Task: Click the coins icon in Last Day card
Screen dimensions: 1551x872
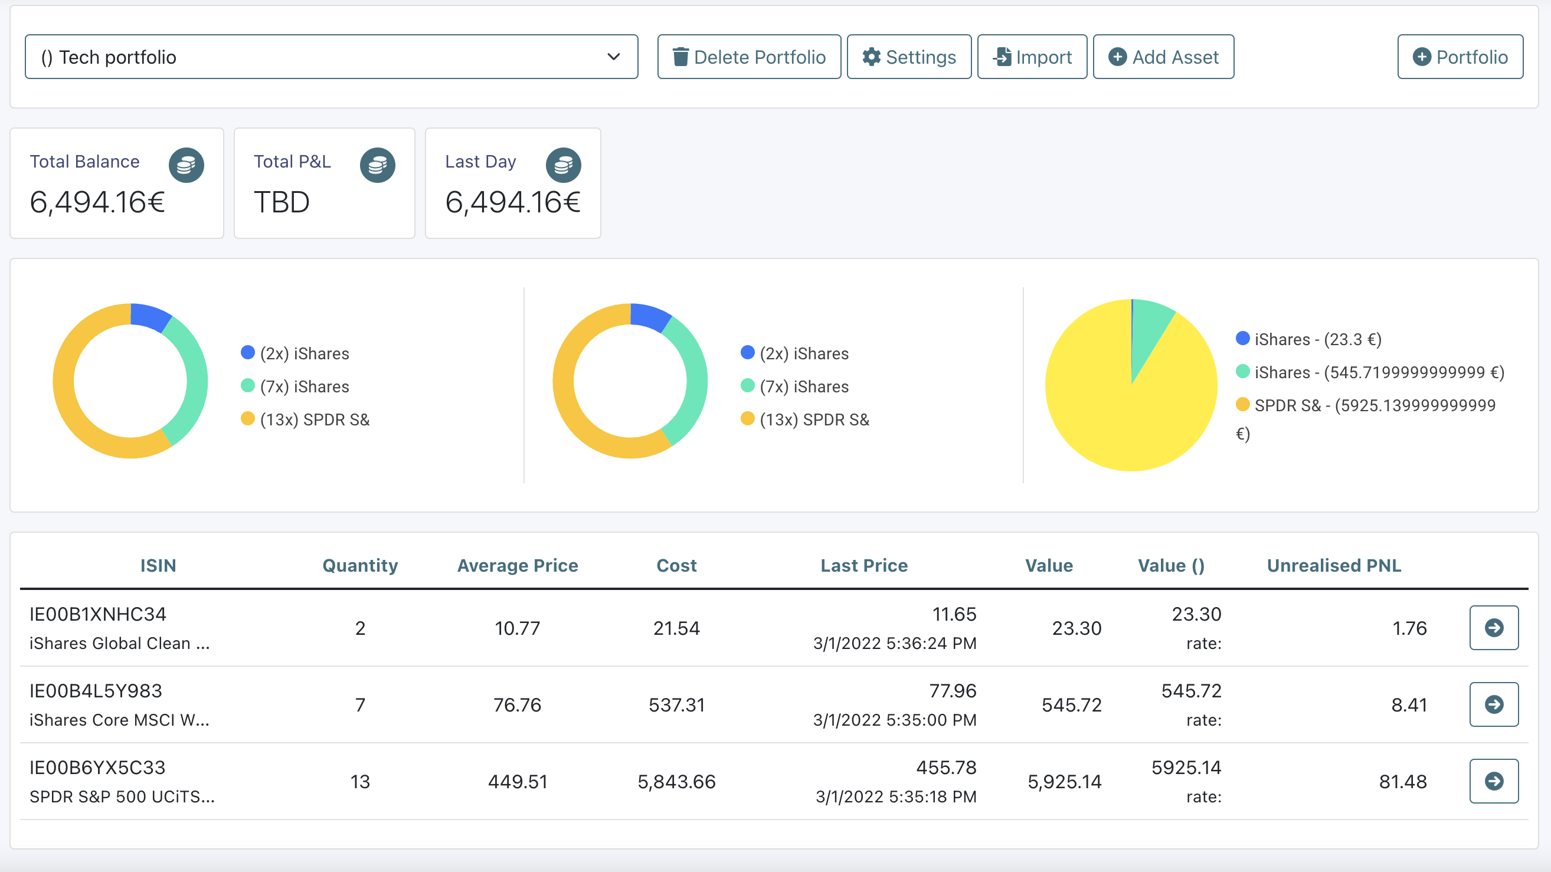Action: click(x=563, y=165)
